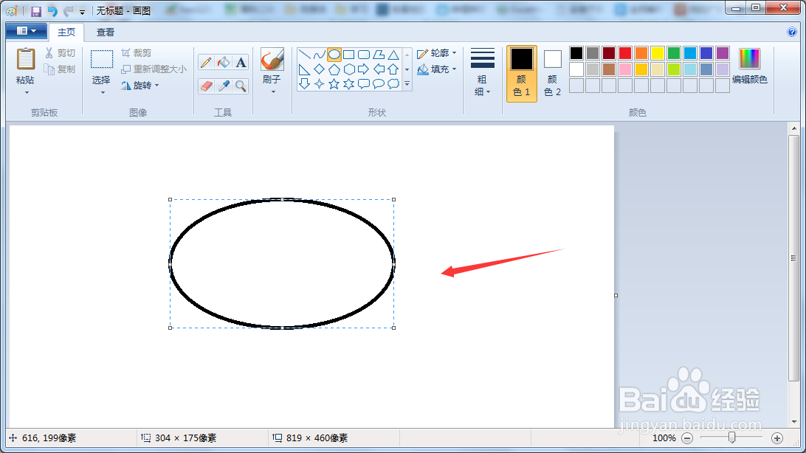The height and width of the screenshot is (453, 806).
Task: Expand the 粘贴 paste dropdown arrow
Action: pos(26,93)
